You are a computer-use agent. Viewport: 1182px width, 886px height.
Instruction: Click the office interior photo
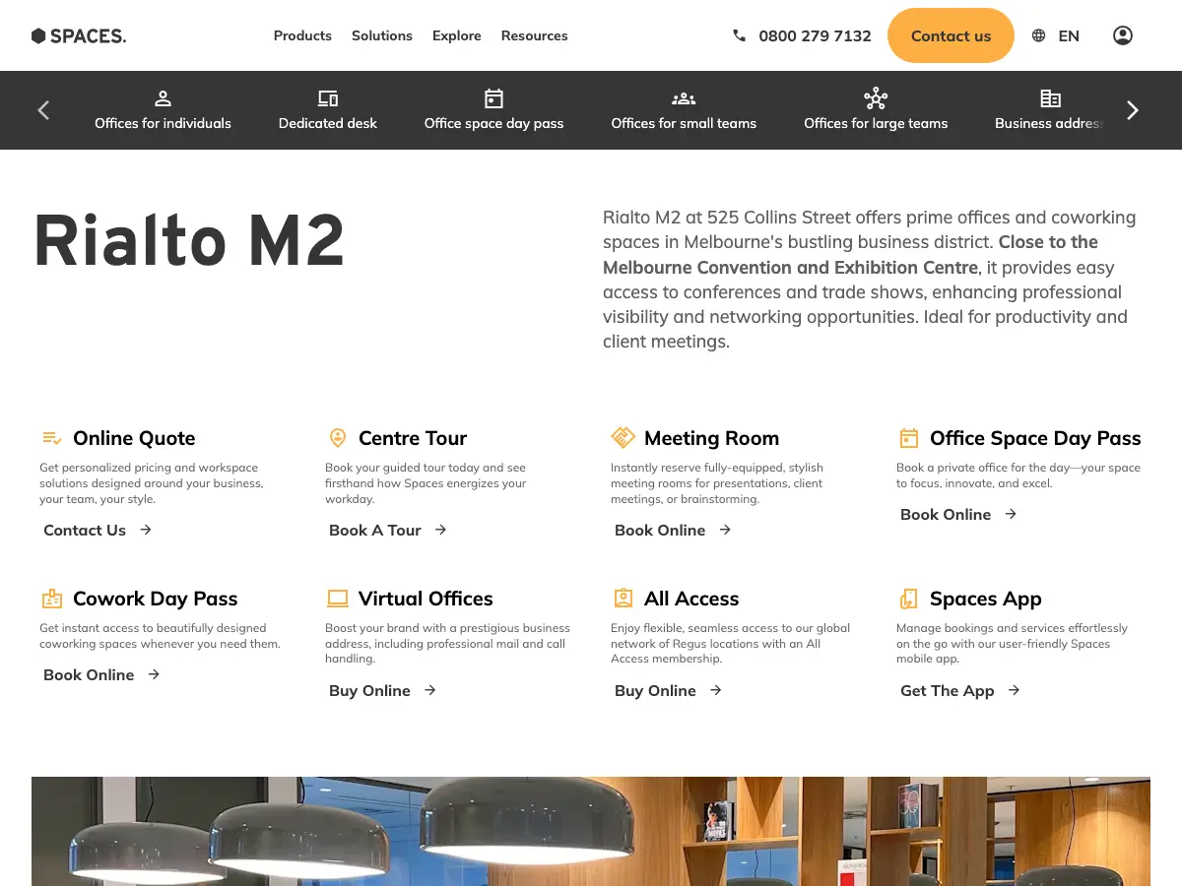point(591,831)
